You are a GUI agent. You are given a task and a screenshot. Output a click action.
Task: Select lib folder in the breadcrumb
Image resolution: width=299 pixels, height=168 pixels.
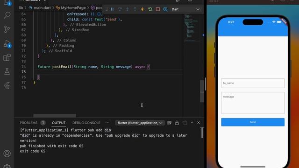click(21, 8)
